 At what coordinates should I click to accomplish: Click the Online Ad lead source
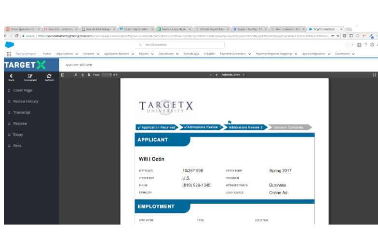pos(278,193)
